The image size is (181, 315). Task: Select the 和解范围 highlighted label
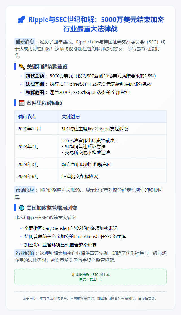(x=35, y=92)
